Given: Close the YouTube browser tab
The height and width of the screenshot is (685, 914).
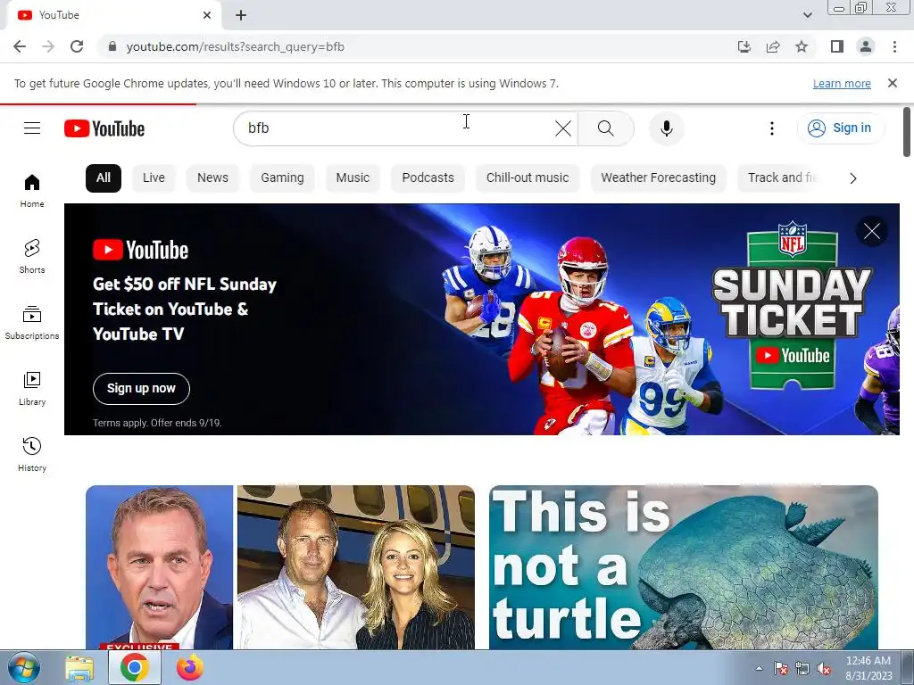Looking at the screenshot, I should pos(207,15).
